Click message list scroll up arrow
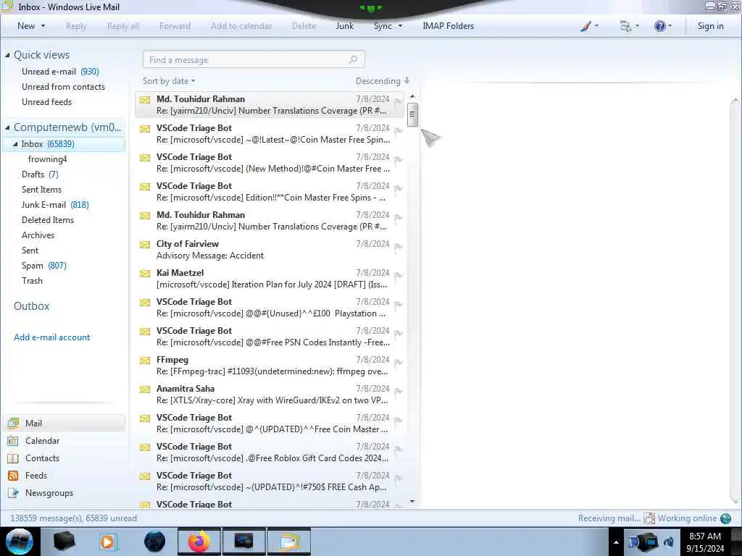Viewport: 742px width, 556px height. click(412, 96)
